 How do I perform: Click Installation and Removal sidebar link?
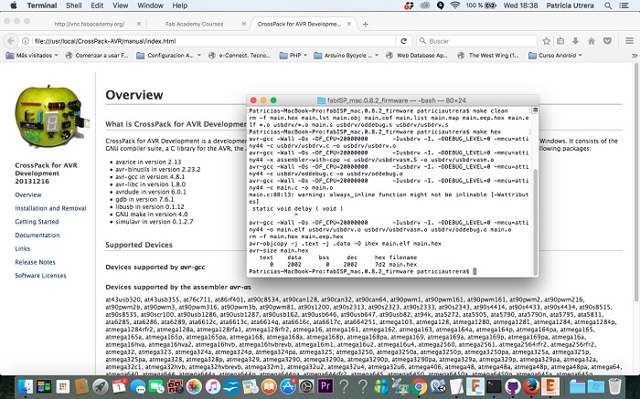[50, 208]
